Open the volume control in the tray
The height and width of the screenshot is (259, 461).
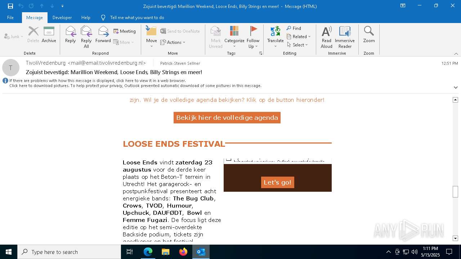415,252
